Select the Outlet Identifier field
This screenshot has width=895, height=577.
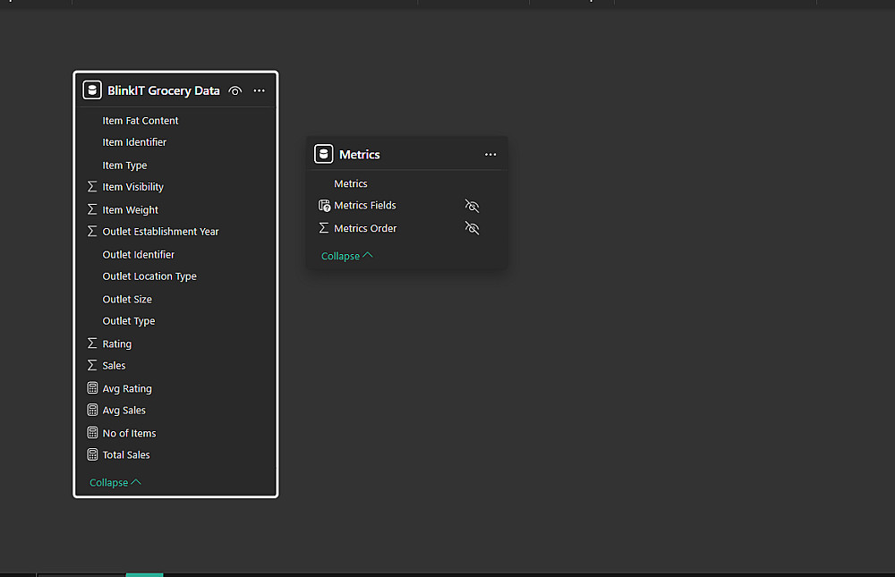[138, 254]
